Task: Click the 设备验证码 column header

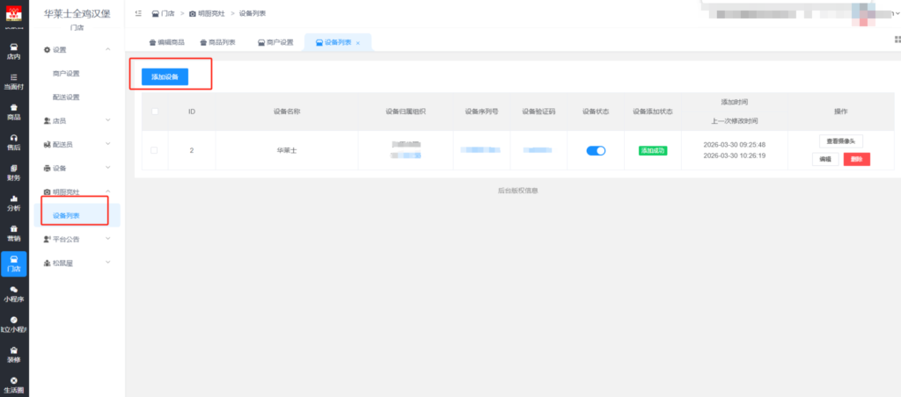Action: (x=538, y=112)
